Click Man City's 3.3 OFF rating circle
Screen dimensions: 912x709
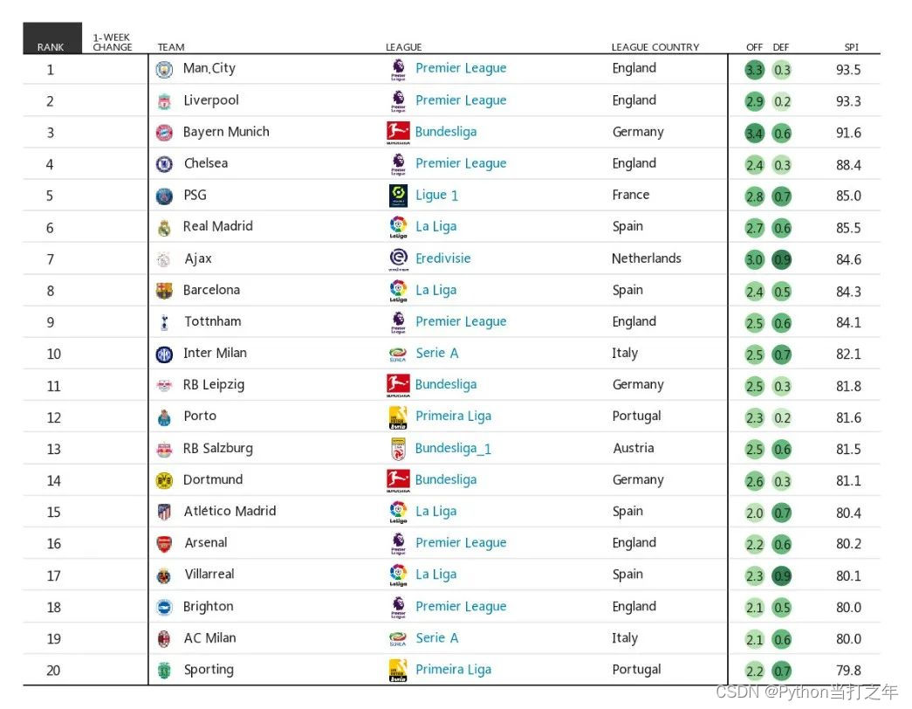click(755, 70)
